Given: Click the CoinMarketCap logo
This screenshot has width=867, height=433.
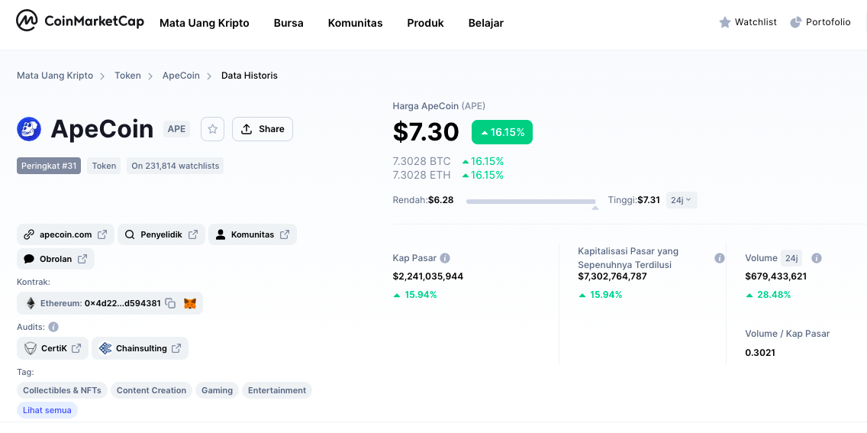Looking at the screenshot, I should tap(80, 21).
